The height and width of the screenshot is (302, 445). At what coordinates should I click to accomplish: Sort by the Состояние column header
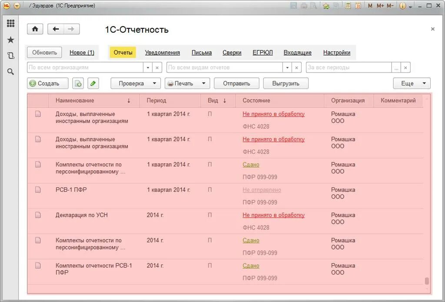tap(280, 100)
